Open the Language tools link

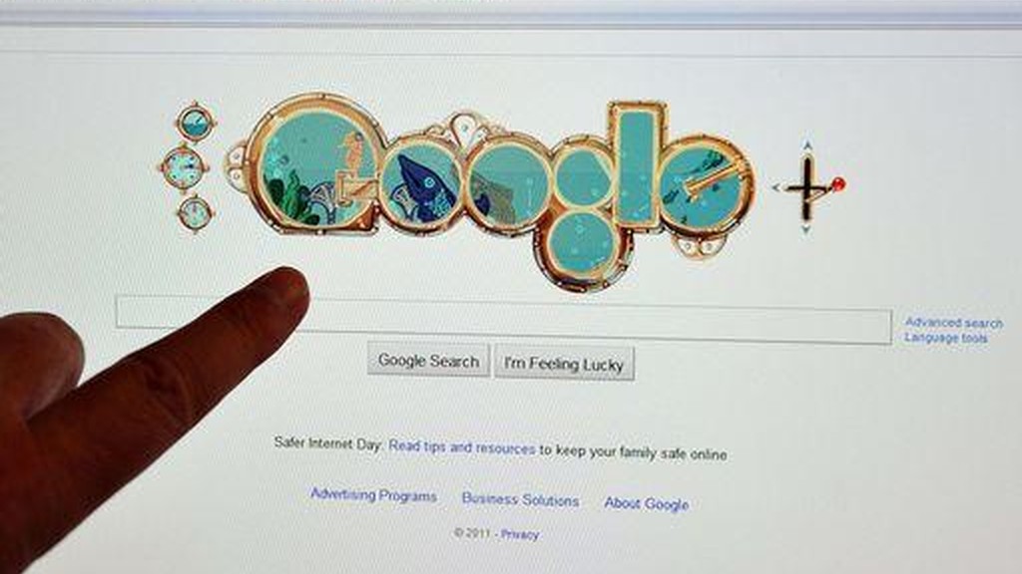(946, 337)
